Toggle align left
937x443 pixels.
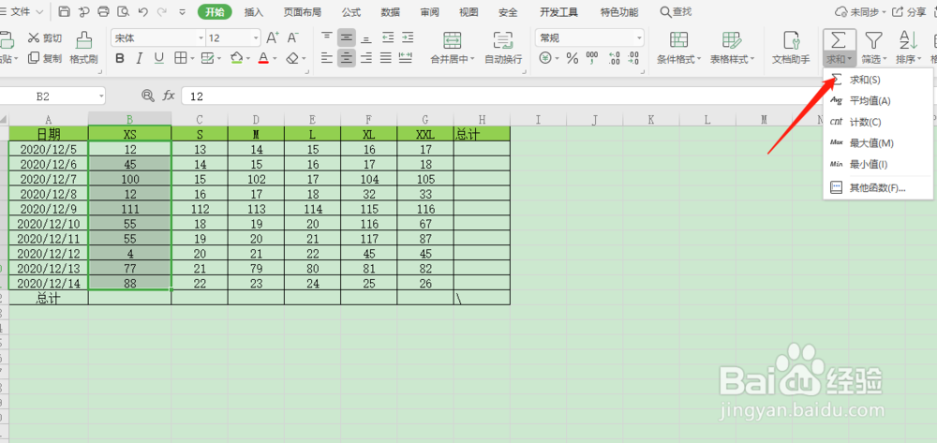327,58
